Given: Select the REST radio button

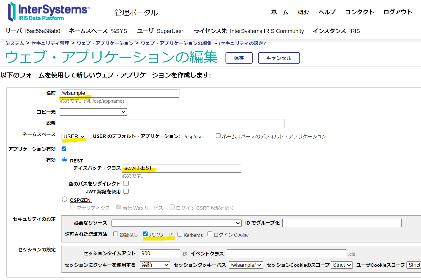Looking at the screenshot, I should point(64,160).
